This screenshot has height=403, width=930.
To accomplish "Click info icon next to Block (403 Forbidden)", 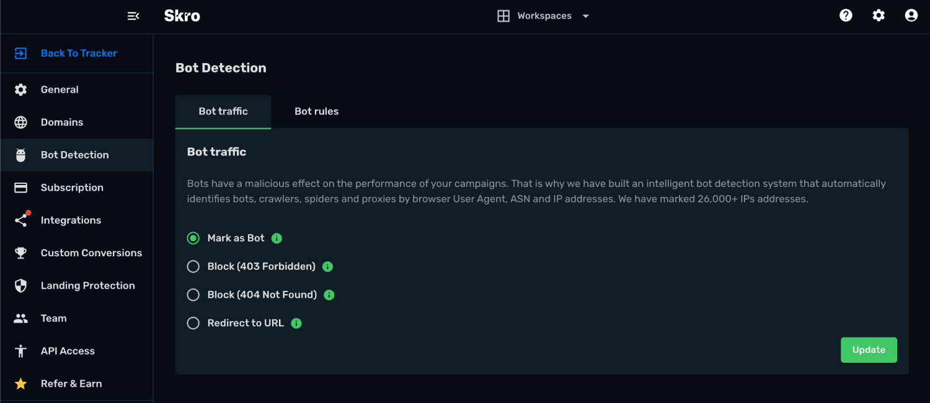I will click(328, 267).
